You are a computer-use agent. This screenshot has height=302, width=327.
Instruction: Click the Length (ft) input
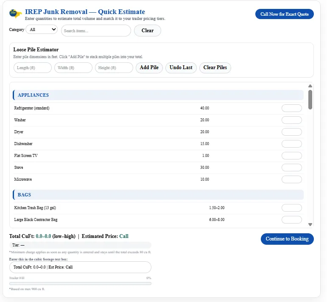[x=33, y=68]
